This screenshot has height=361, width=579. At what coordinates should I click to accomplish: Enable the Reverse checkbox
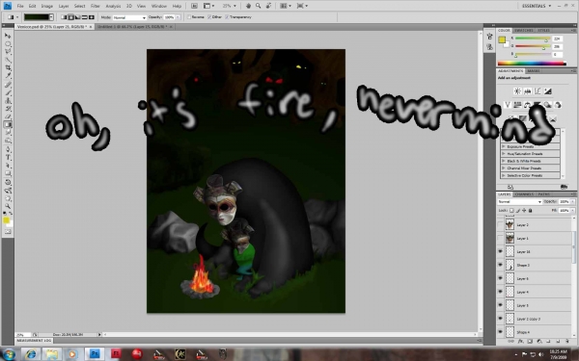189,17
